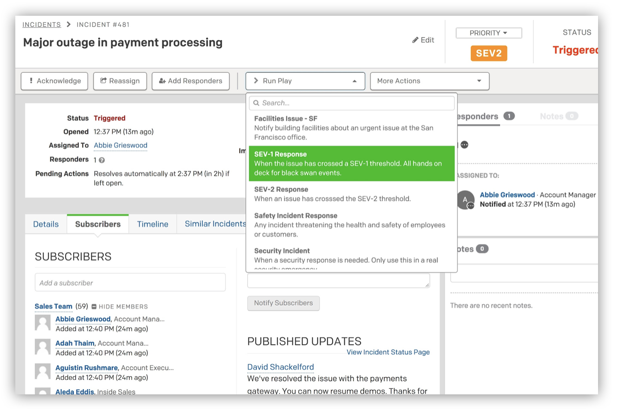Expand the More Actions dropdown
The height and width of the screenshot is (412, 618).
pyautogui.click(x=429, y=81)
